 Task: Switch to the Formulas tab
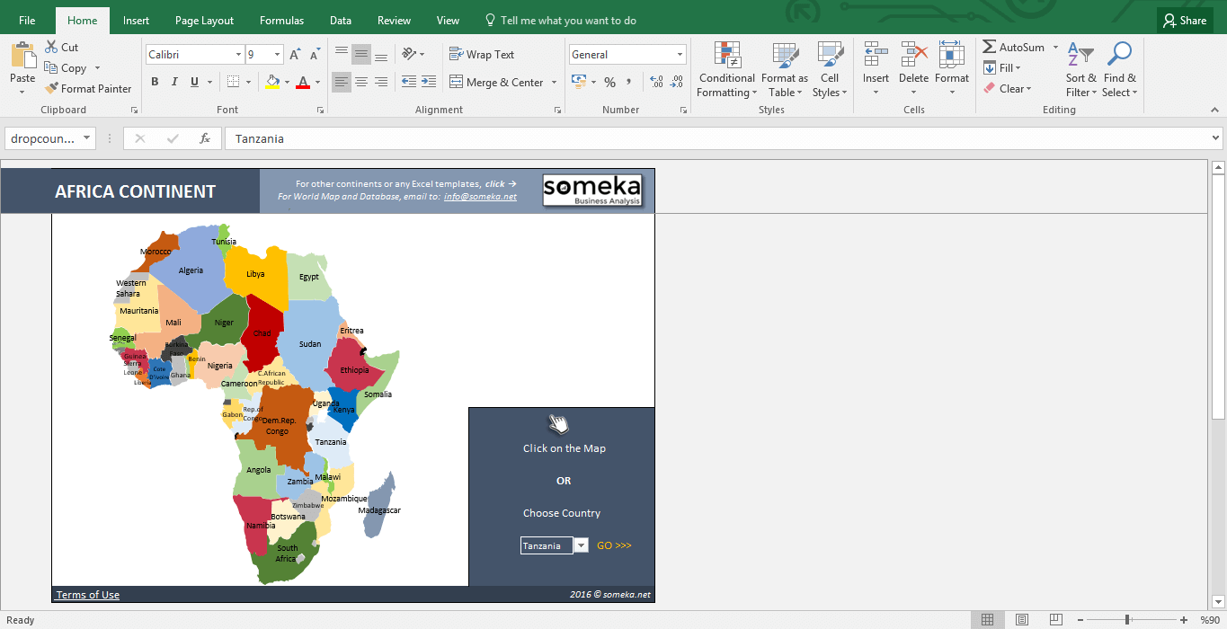coord(281,21)
